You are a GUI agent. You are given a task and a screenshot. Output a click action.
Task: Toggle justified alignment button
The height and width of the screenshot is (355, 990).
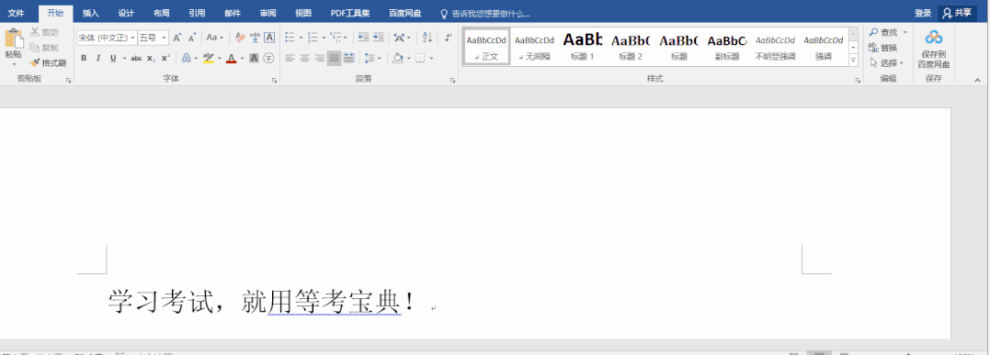point(334,58)
